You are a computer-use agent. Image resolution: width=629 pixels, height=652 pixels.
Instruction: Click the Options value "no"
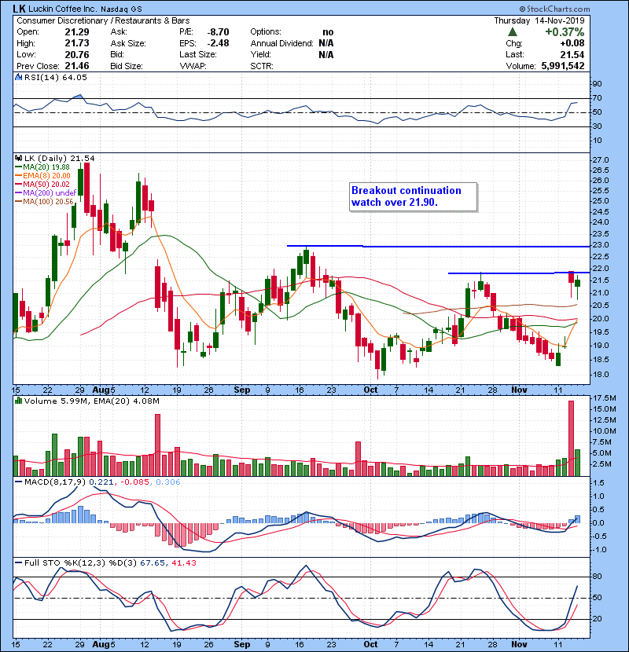coord(328,32)
